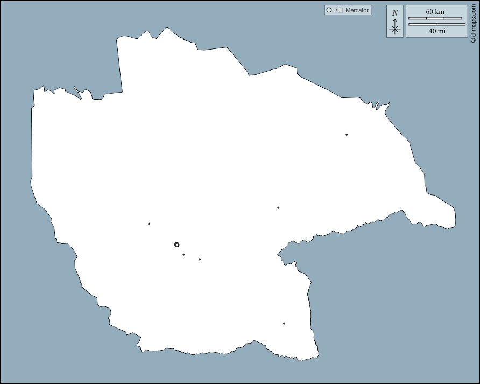
Task: Click the city dot just southeast of the capital
Action: pyautogui.click(x=183, y=255)
